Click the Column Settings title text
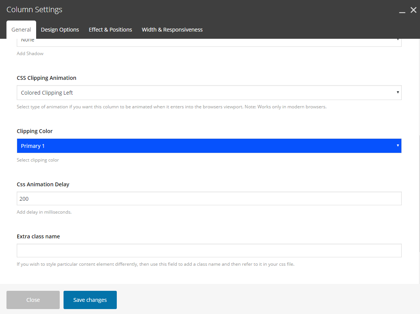420x314 pixels. [x=34, y=10]
